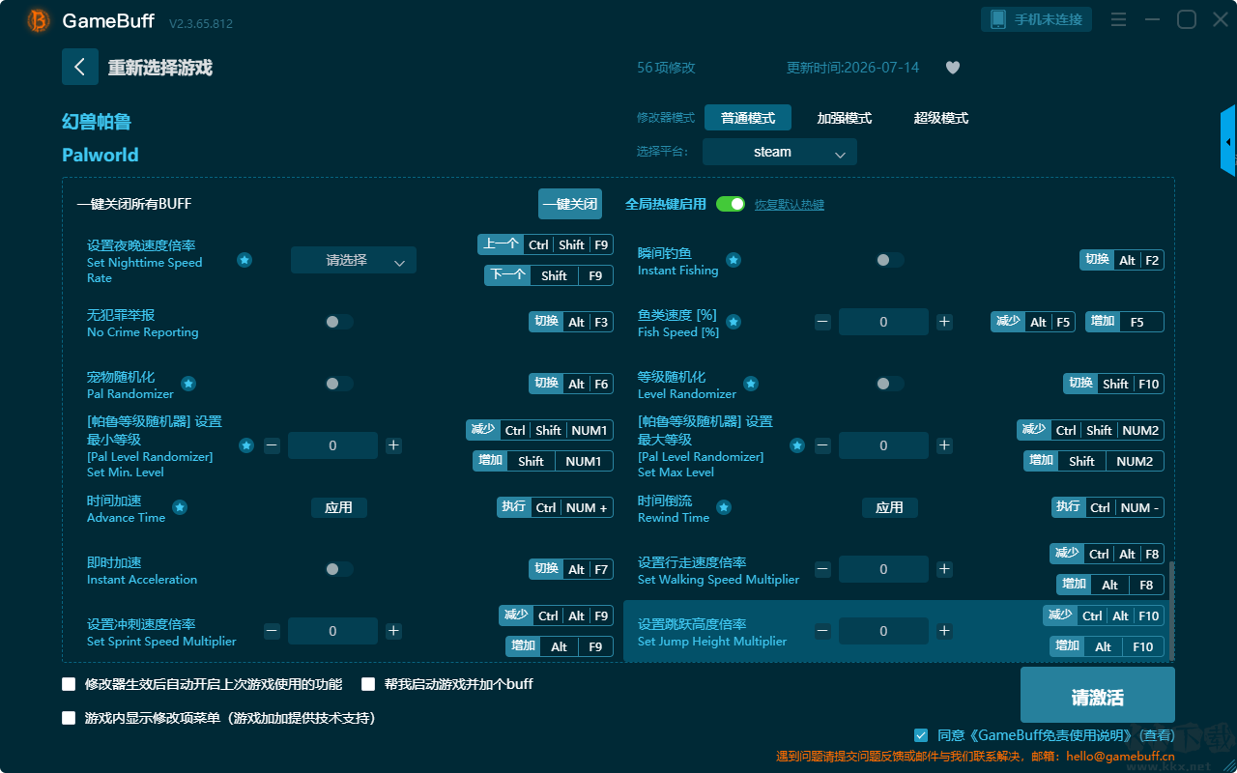Click star icon beside Set Max Level
Viewport: 1237px width, 773px height.
[x=797, y=445]
